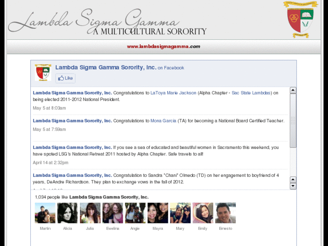Click sorority name on Mona Garcia post
328x246 pixels.
pos(72,121)
